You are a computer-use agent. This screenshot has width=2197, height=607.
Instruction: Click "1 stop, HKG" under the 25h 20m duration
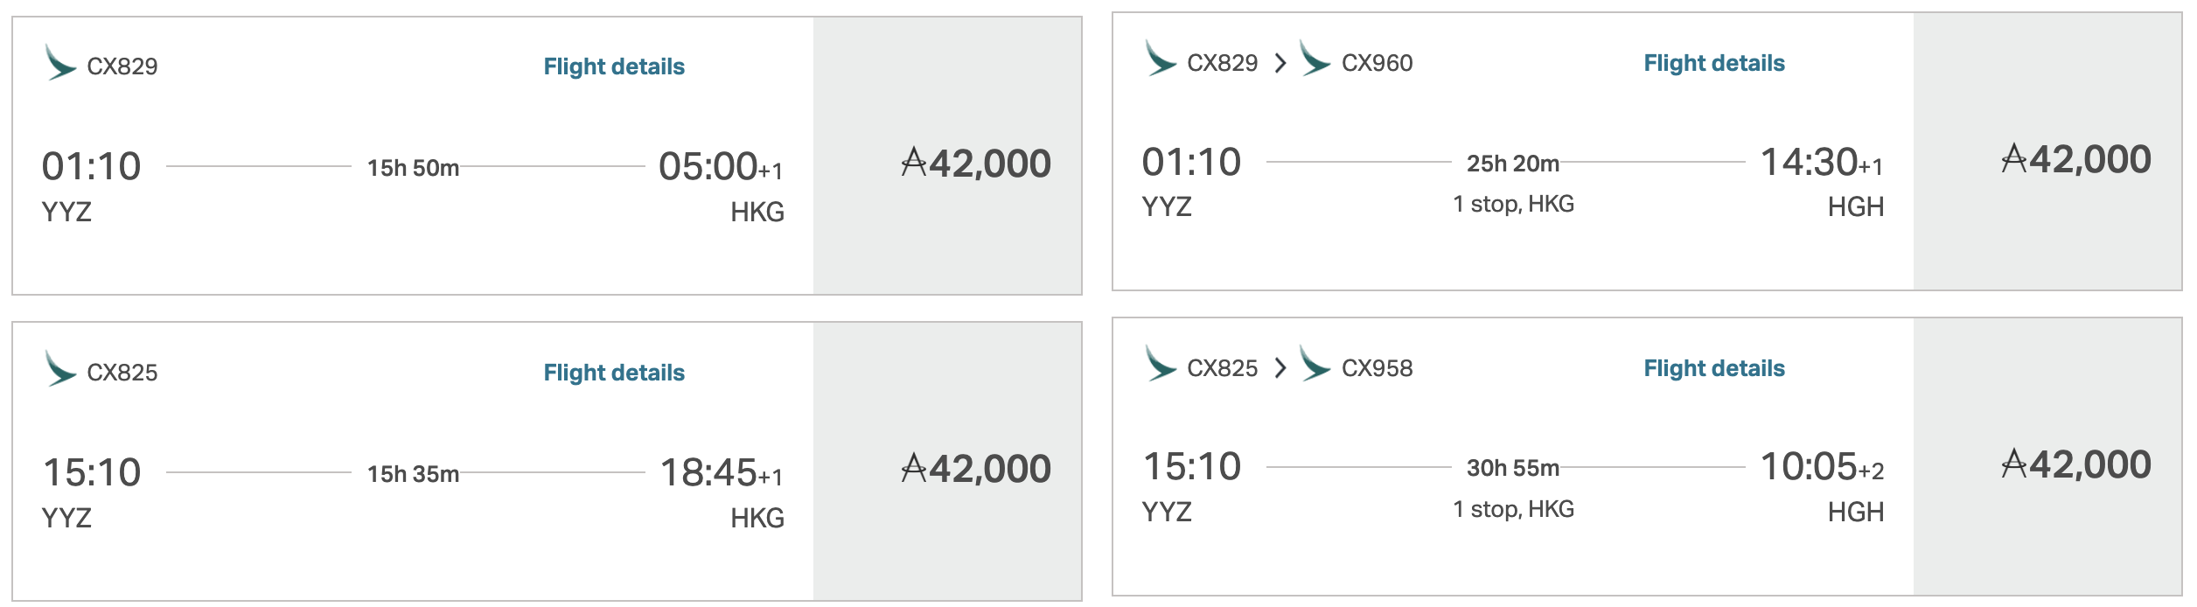pos(1513,205)
